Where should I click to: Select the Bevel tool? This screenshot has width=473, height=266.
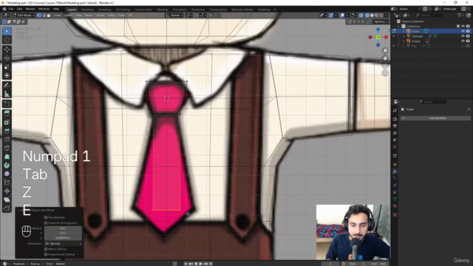tap(7, 131)
